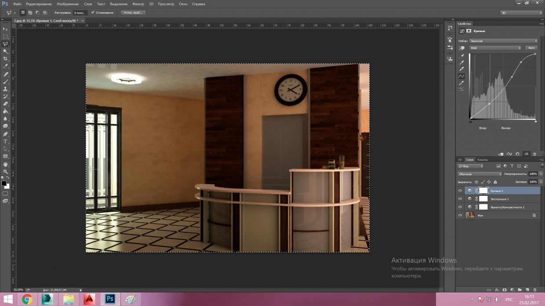This screenshot has width=545, height=306.
Task: Click the Авто button in Curves
Action: coord(531,48)
